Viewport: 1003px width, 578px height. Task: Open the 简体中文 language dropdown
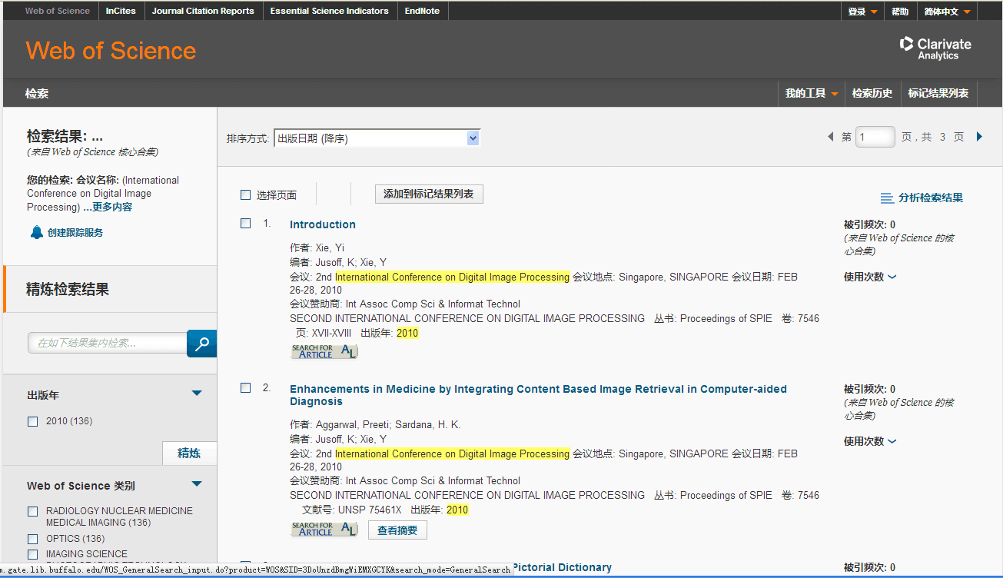coord(947,12)
